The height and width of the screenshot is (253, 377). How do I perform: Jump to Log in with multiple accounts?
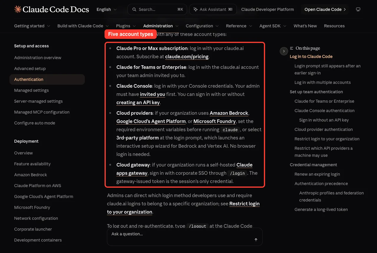click(323, 82)
